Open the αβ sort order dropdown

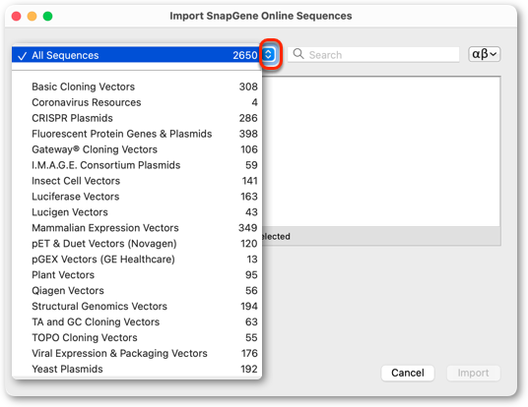tap(485, 54)
